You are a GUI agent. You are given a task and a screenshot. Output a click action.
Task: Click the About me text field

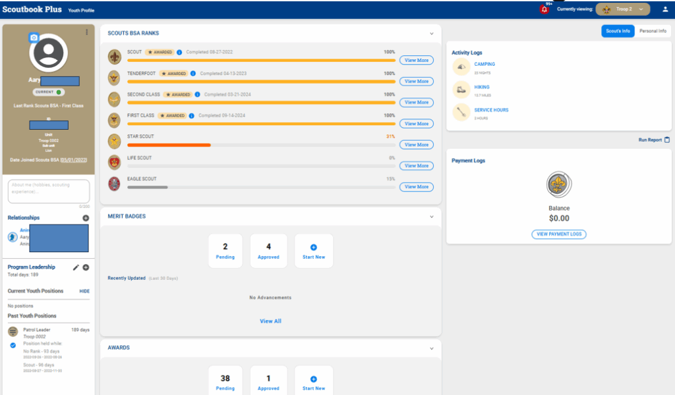(49, 192)
